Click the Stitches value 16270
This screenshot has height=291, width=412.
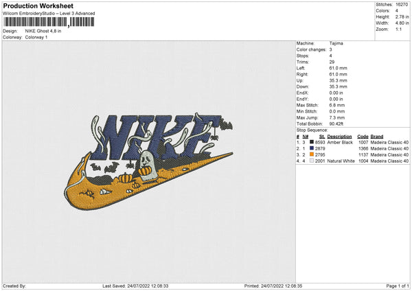click(x=402, y=5)
